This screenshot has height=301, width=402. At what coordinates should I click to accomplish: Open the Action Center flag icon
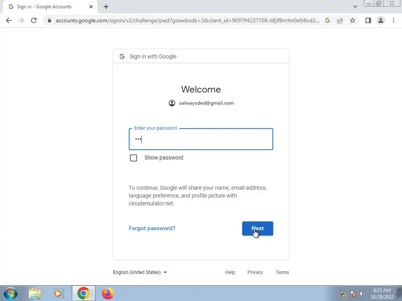click(x=353, y=294)
